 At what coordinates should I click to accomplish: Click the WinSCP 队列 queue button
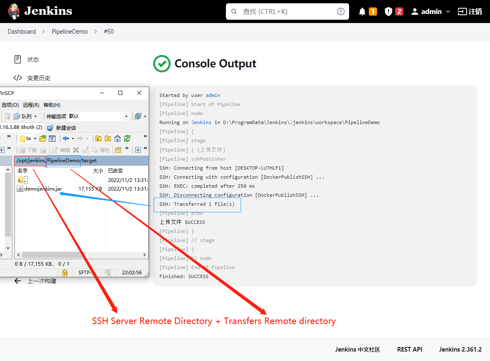click(23, 116)
